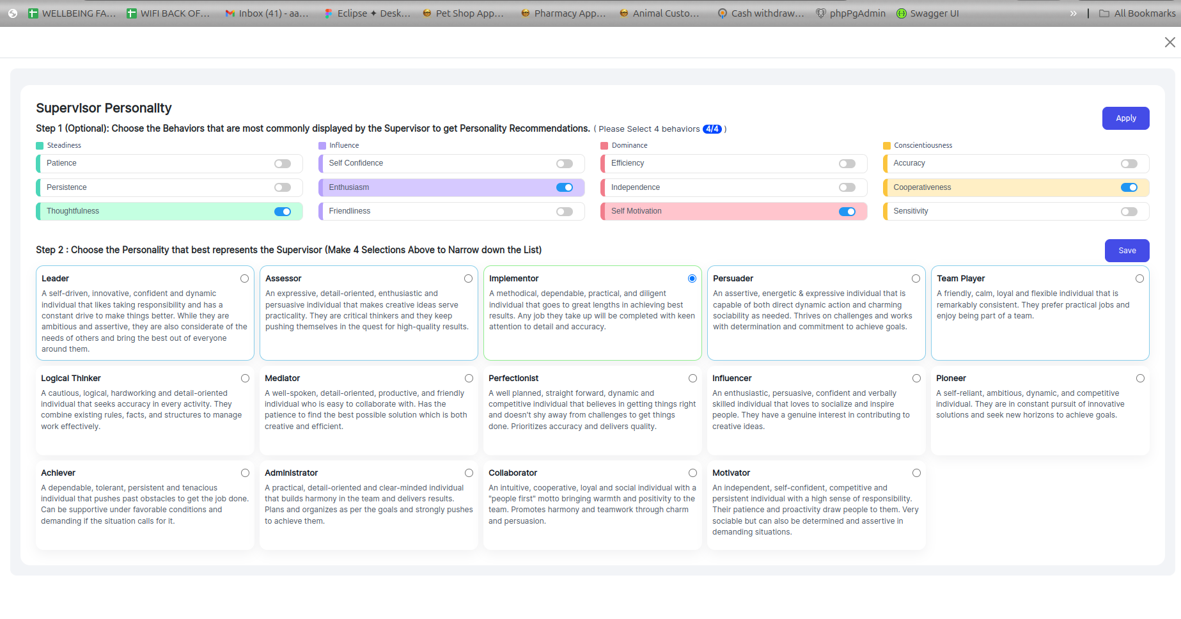Choose the Pioneer personality option
Viewport: 1181px width, 619px height.
click(1140, 379)
